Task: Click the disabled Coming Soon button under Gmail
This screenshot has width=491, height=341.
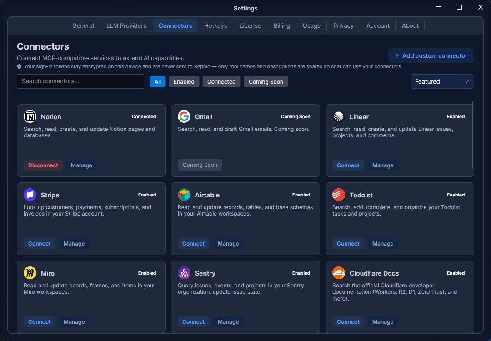Action: [x=200, y=165]
